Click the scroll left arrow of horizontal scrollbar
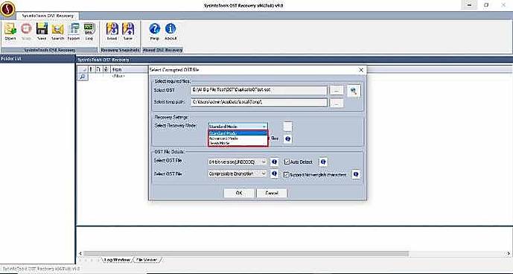Viewport: 513px width, 274px height. [80, 253]
